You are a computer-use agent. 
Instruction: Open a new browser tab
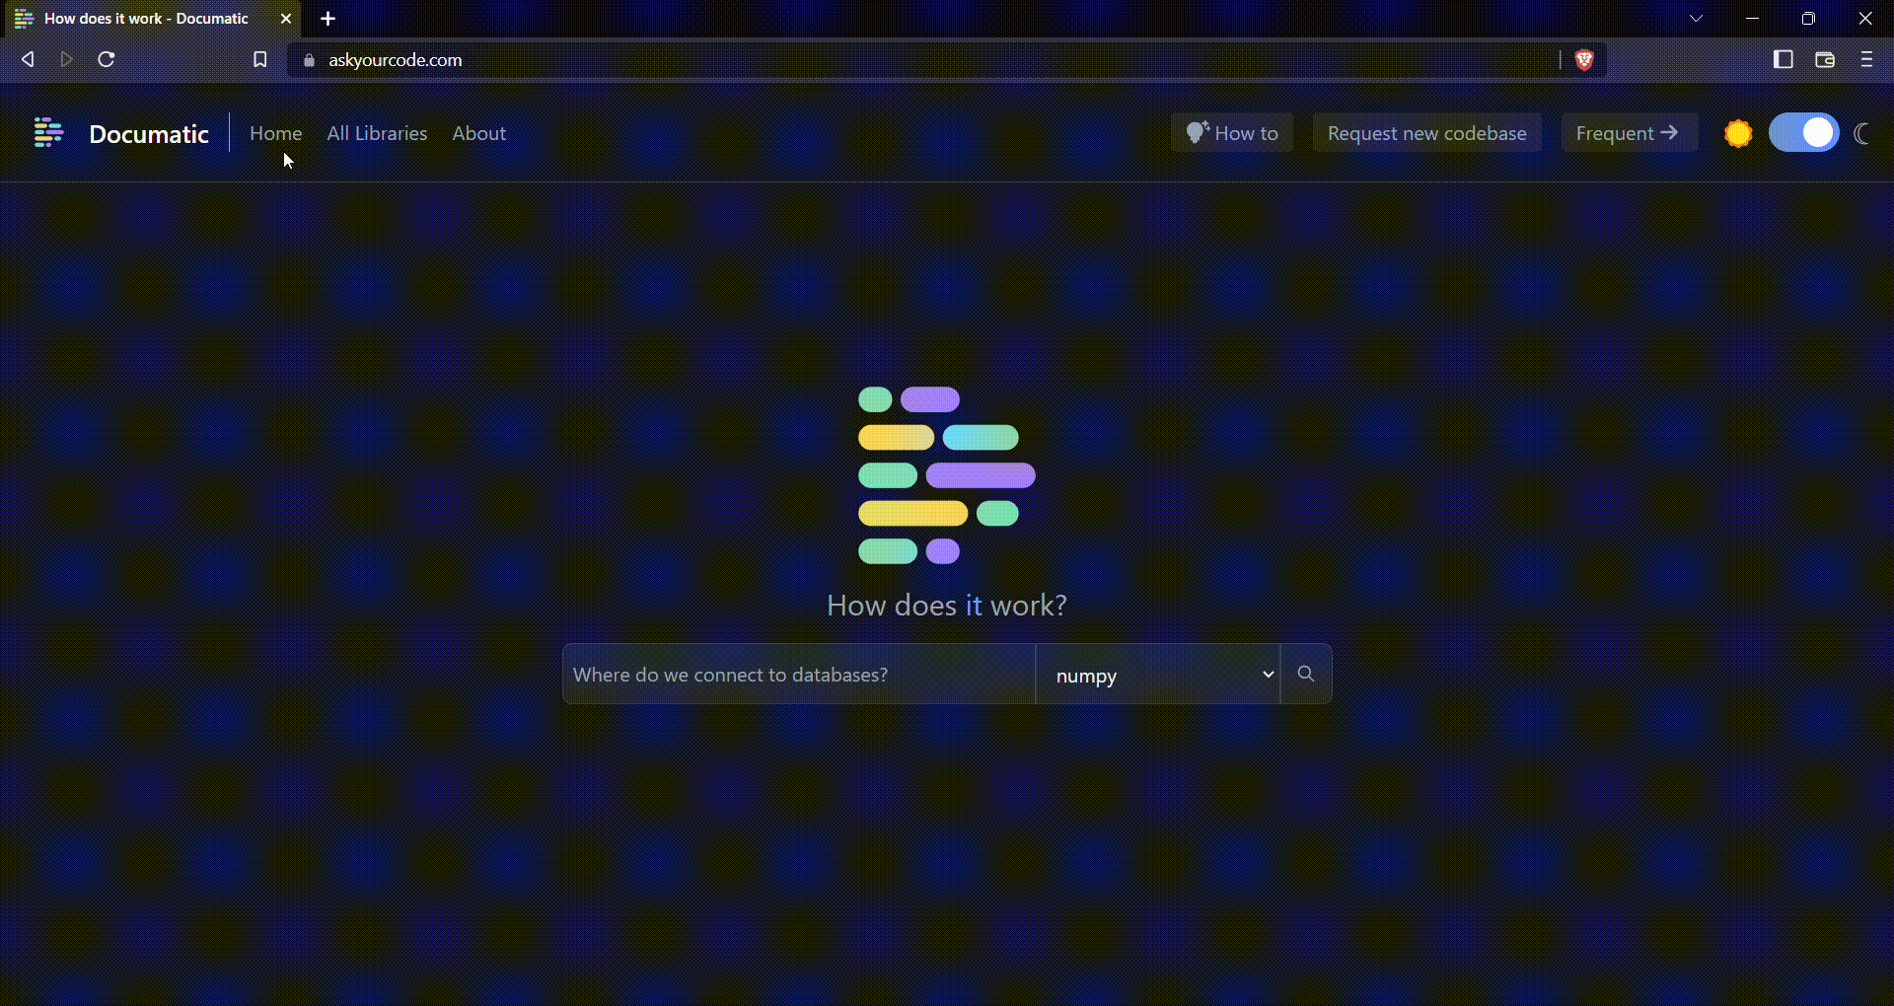[x=328, y=18]
